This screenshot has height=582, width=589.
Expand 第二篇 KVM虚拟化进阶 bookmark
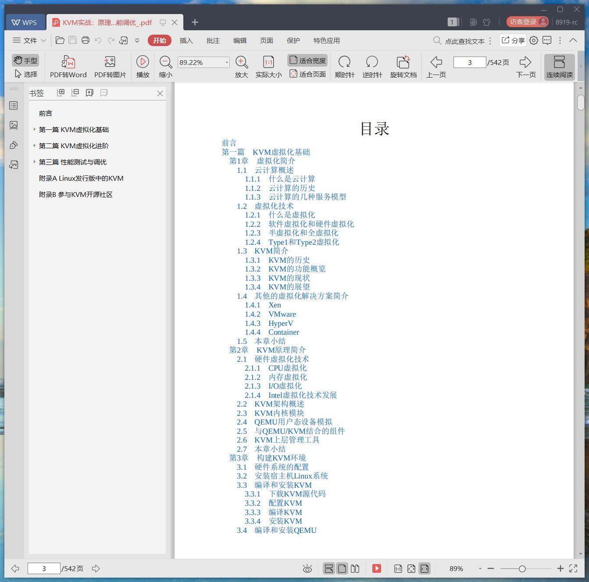pos(35,146)
